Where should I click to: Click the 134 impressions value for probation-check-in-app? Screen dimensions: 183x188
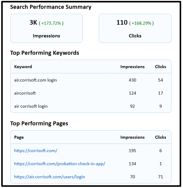click(133, 164)
